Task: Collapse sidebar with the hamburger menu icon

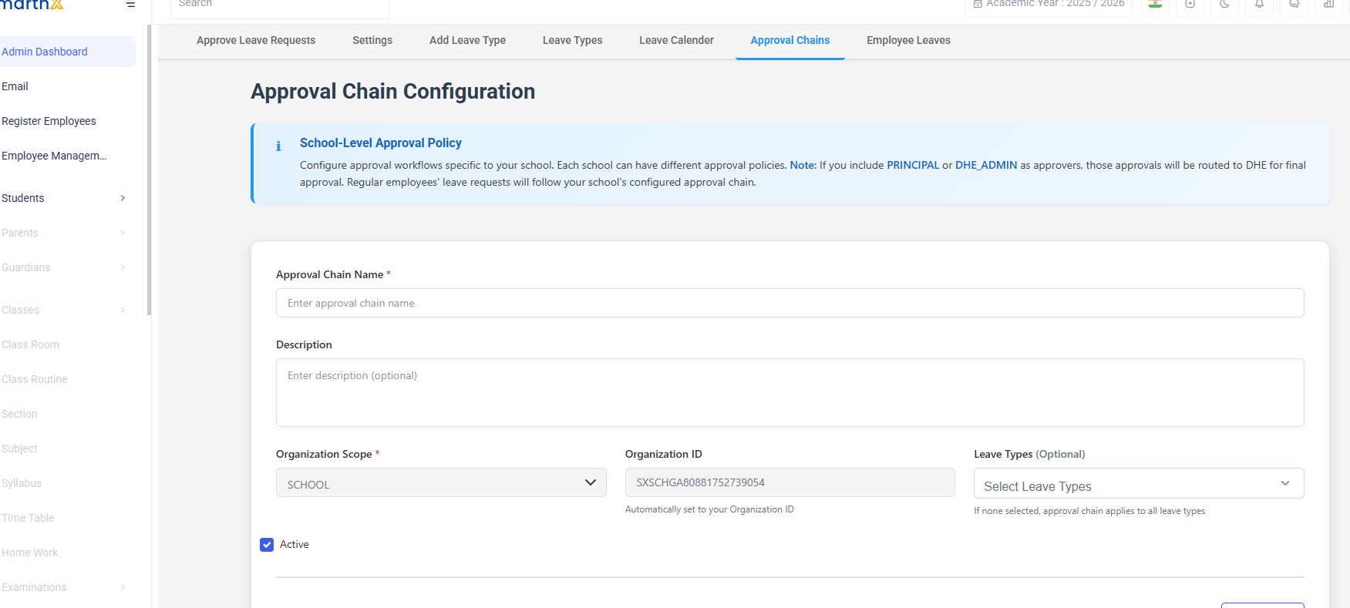Action: 131,5
